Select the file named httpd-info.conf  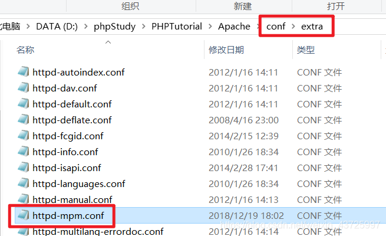tap(65, 152)
